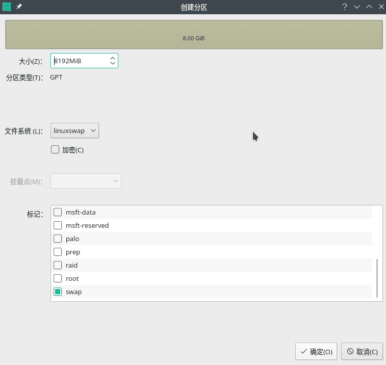Viewport: 386px width, 365px height.
Task: Click the application icon in title bar
Action: [7, 7]
